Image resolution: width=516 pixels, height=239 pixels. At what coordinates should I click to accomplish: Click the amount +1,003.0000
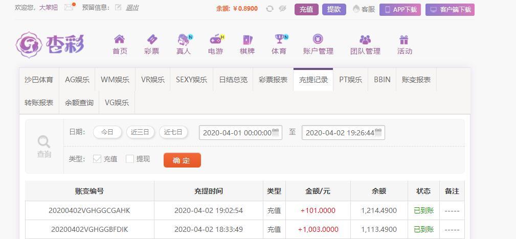coord(318,229)
